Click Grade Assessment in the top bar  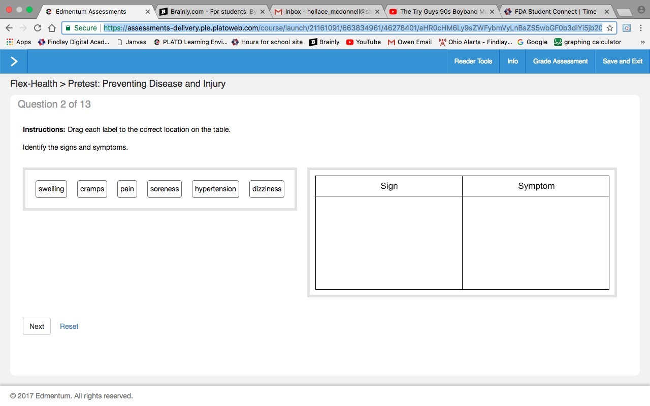[x=560, y=61]
